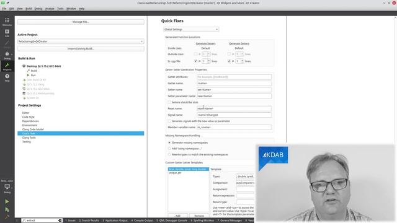
Task: Focus the locator search box
Action: click(42, 221)
